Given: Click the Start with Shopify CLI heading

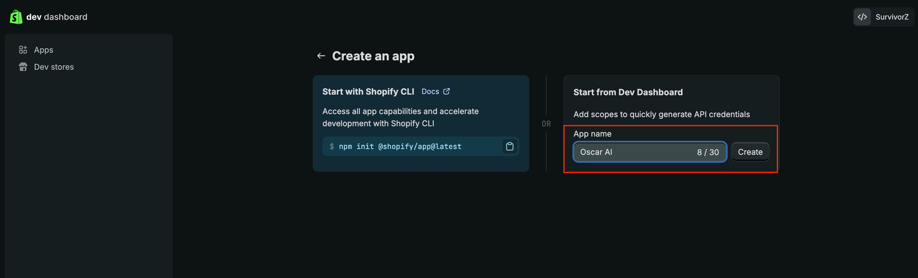Looking at the screenshot, I should click(x=368, y=92).
